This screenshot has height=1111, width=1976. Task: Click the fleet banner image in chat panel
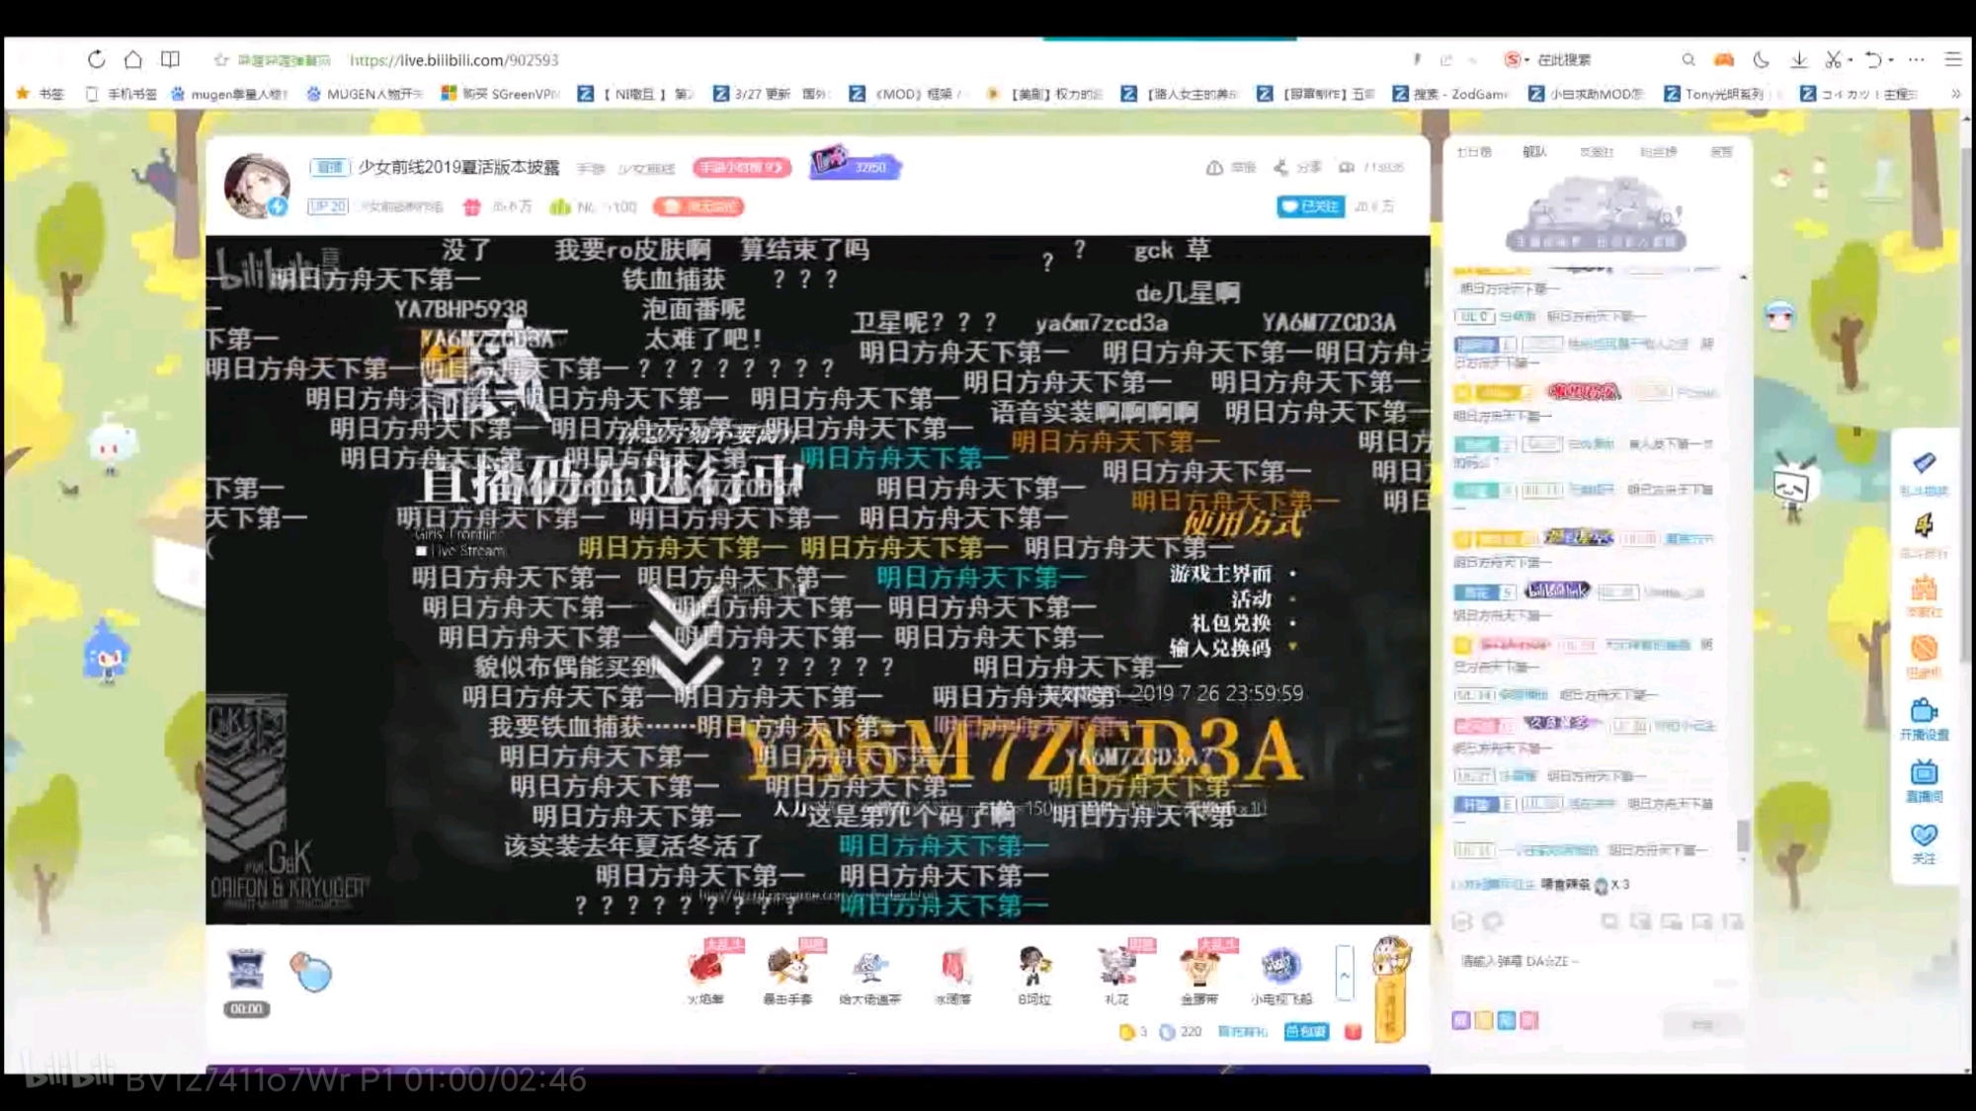(1596, 214)
